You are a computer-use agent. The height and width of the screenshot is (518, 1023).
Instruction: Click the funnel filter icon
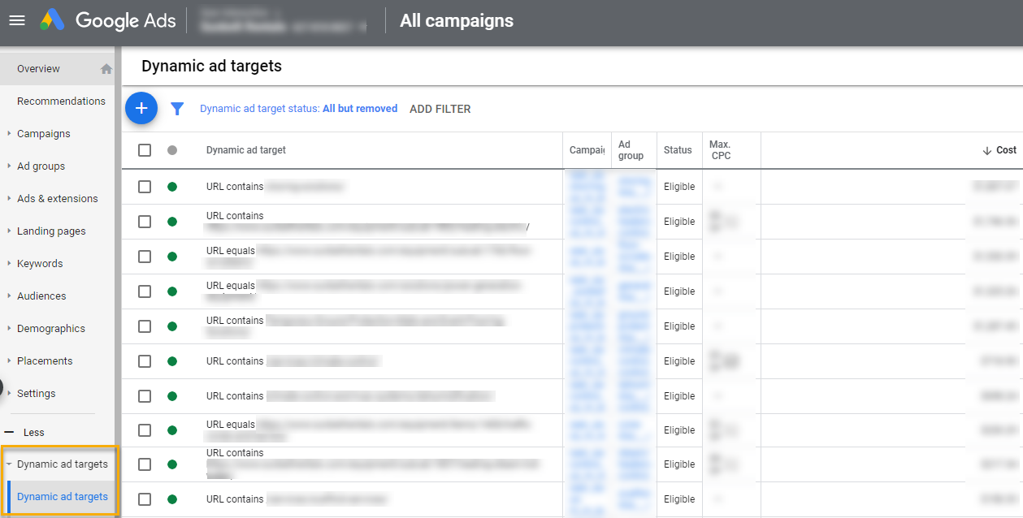[177, 109]
